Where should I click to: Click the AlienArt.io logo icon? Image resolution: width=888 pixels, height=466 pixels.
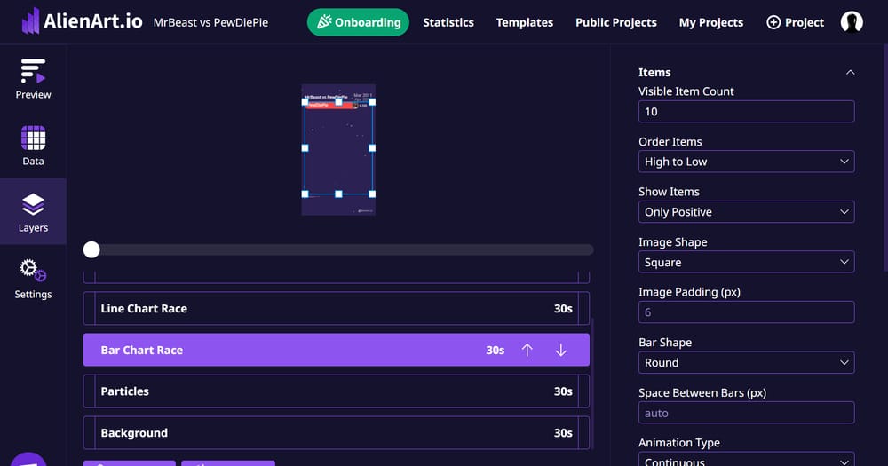click(30, 21)
